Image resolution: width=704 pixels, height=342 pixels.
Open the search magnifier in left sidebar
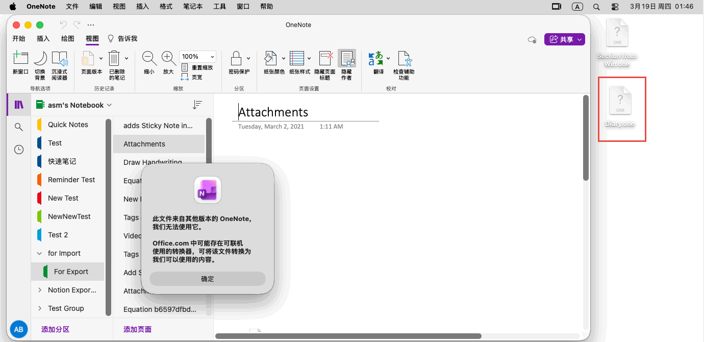tap(19, 127)
